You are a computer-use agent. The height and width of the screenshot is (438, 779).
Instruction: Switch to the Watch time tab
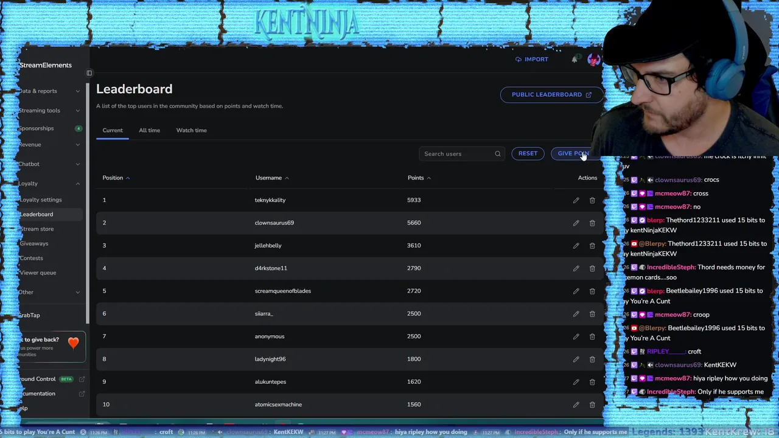[x=192, y=130]
